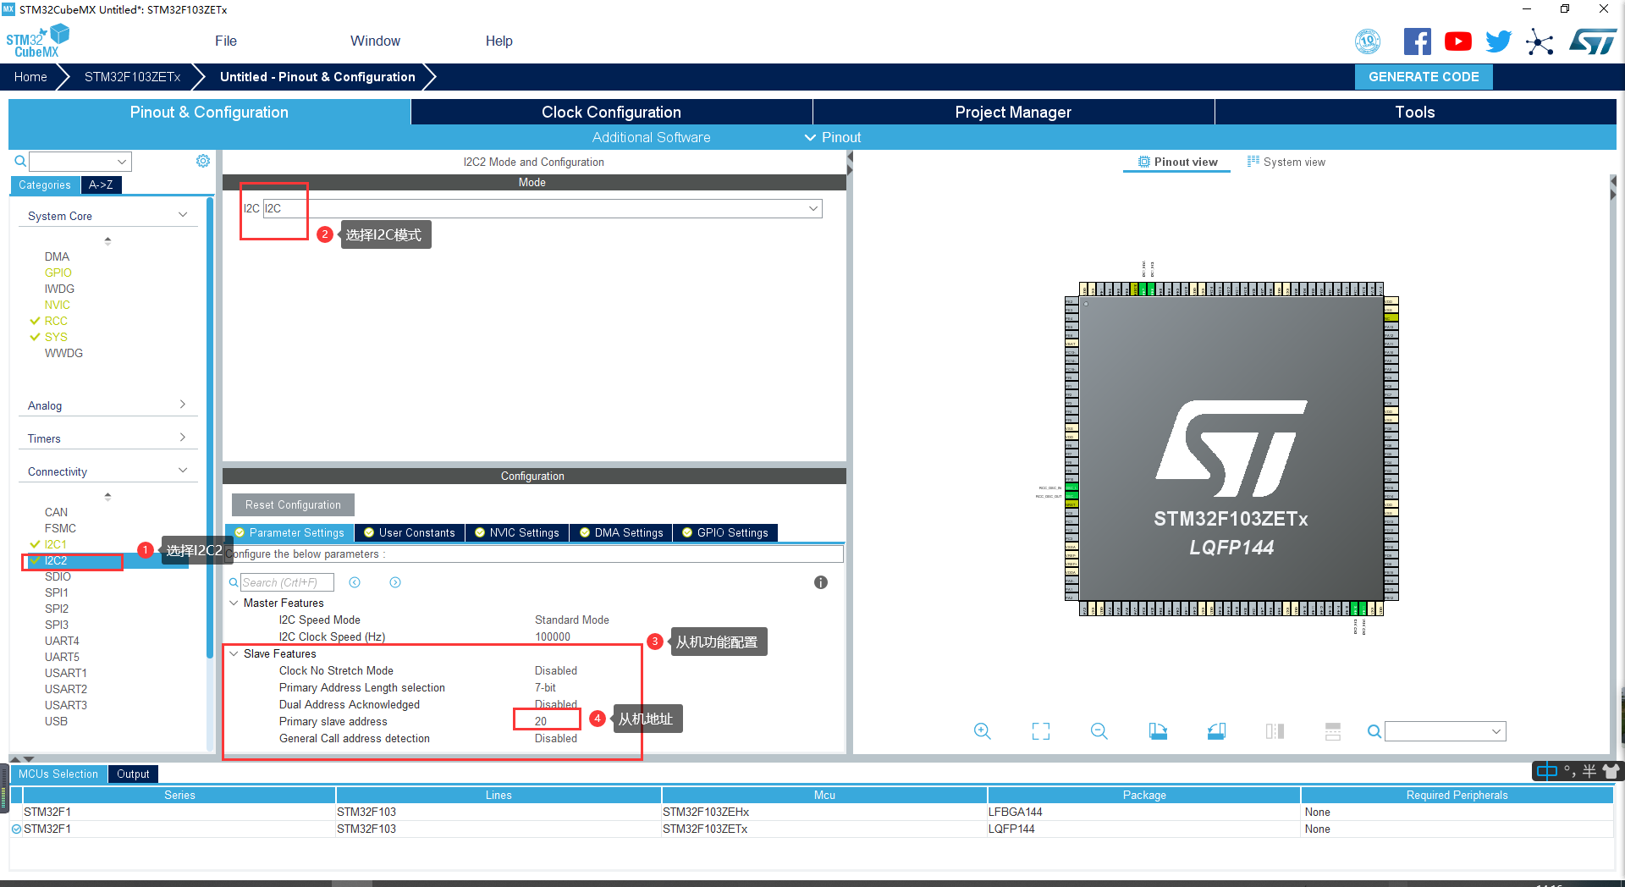Click the GENERATE CODE button
Viewport: 1625px width, 887px height.
(x=1423, y=76)
